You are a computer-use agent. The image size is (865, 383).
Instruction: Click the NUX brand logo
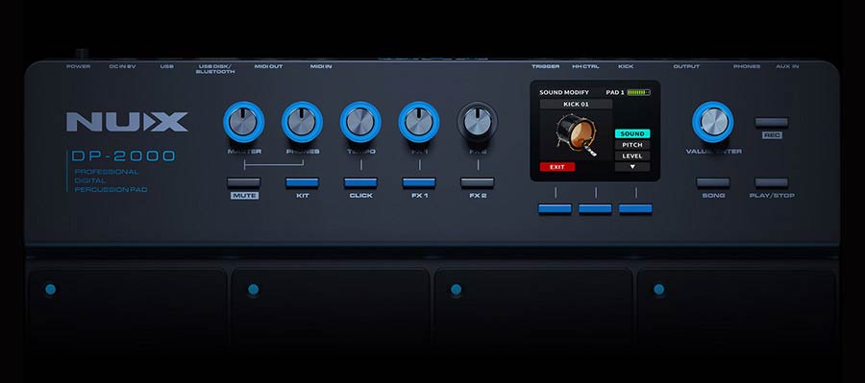[127, 122]
